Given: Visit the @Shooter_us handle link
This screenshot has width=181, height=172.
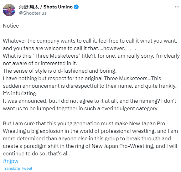Looking at the screenshot, I should [33, 13].
